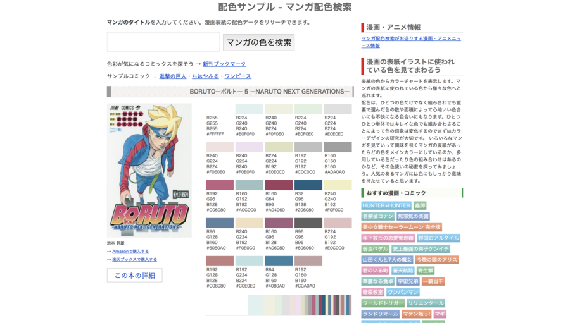Image resolution: width=570 pixels, height=323 pixels.
Task: Focus the manga title search input field
Action: pyautogui.click(x=163, y=42)
